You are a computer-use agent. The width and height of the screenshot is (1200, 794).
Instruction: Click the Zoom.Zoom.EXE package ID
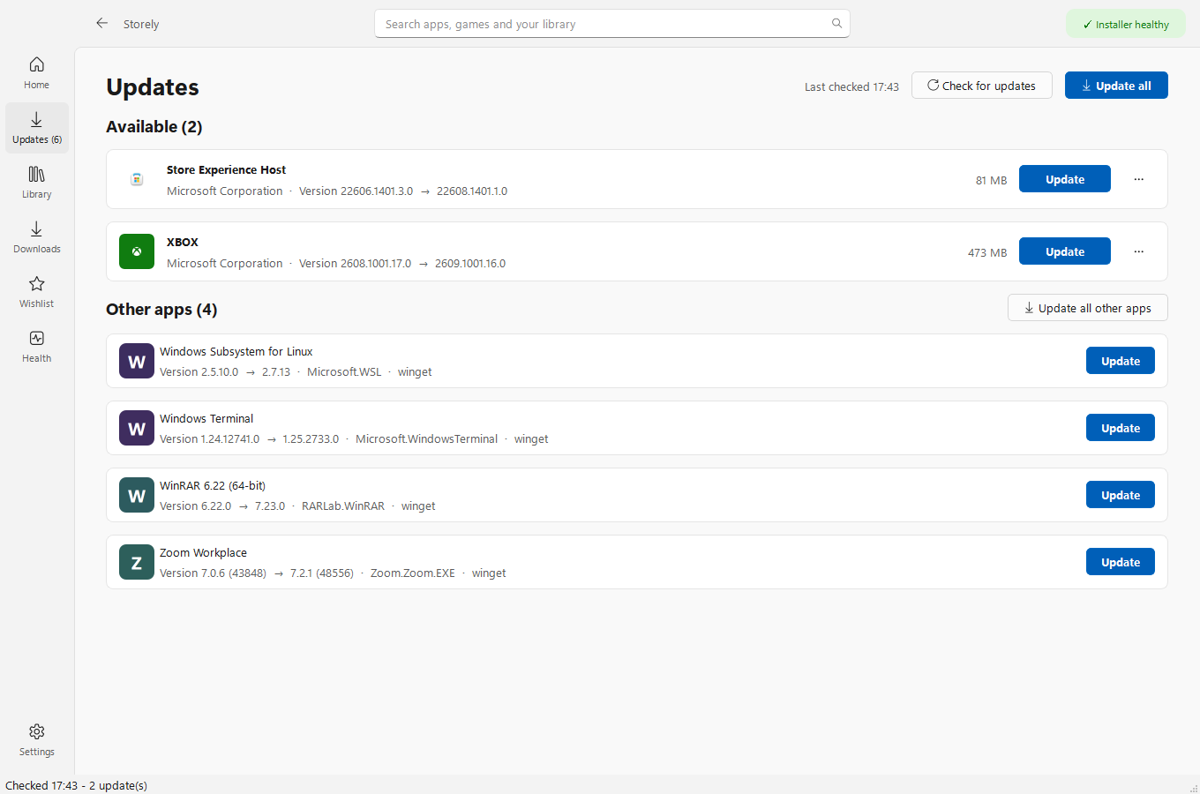point(413,573)
